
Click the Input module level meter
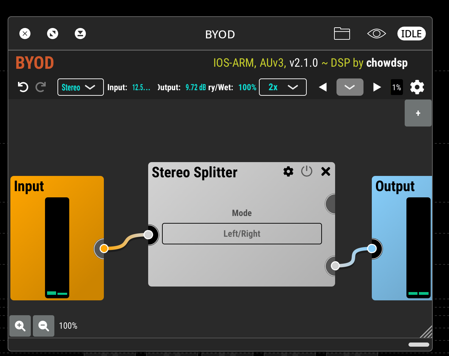coord(57,248)
